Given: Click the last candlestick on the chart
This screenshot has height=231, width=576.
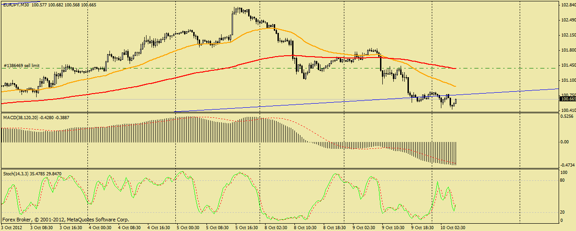Looking at the screenshot, I should 456,101.
